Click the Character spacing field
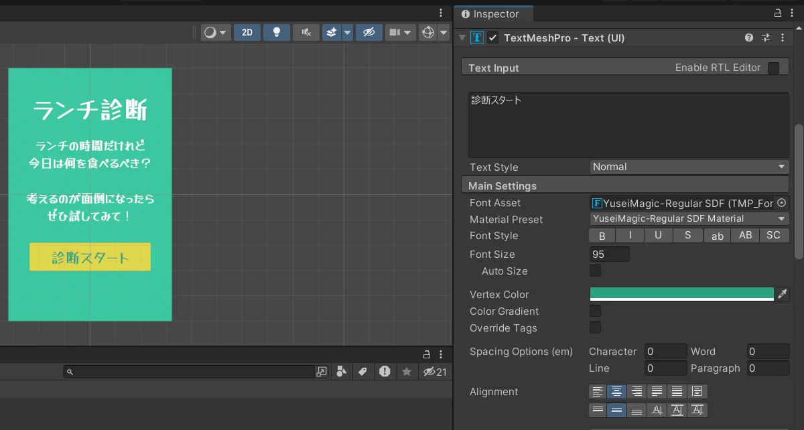 666,352
